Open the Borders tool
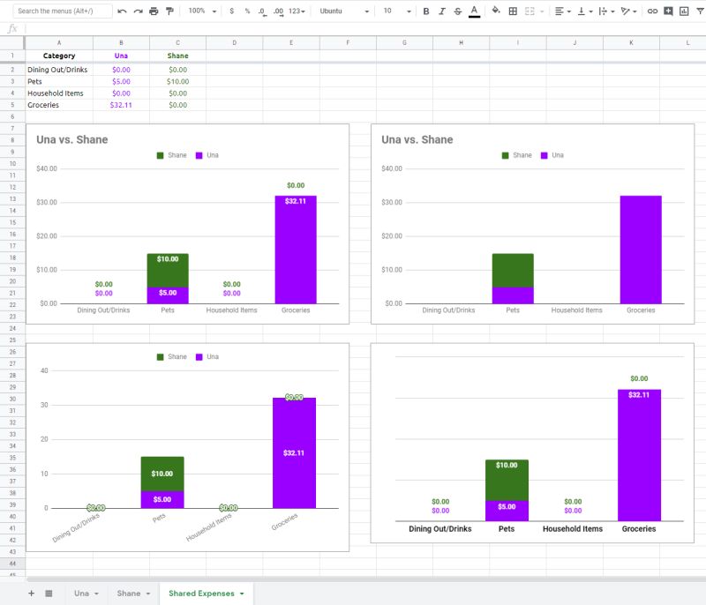The height and width of the screenshot is (605, 706). (513, 11)
